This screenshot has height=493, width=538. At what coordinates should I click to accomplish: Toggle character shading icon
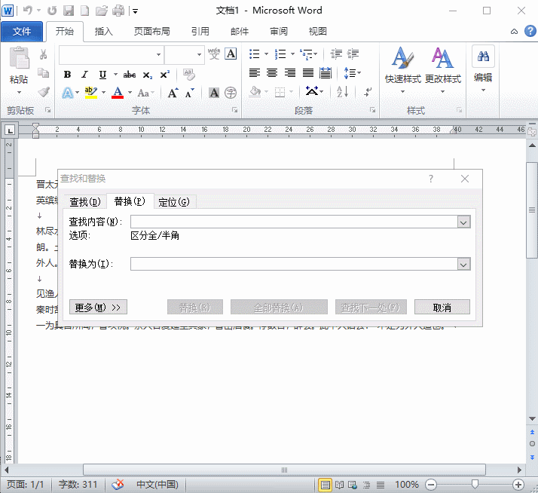click(x=214, y=93)
